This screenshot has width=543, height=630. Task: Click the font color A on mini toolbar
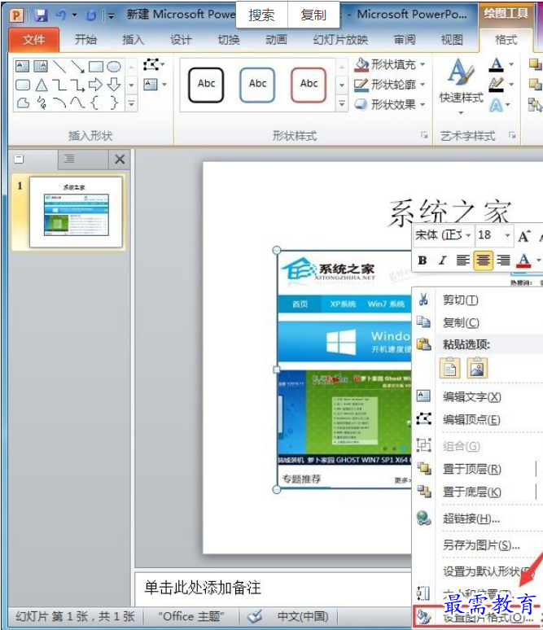(523, 260)
